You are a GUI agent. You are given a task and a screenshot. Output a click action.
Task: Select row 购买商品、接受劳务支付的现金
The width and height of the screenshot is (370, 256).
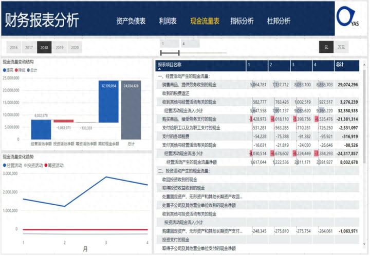click(257, 119)
